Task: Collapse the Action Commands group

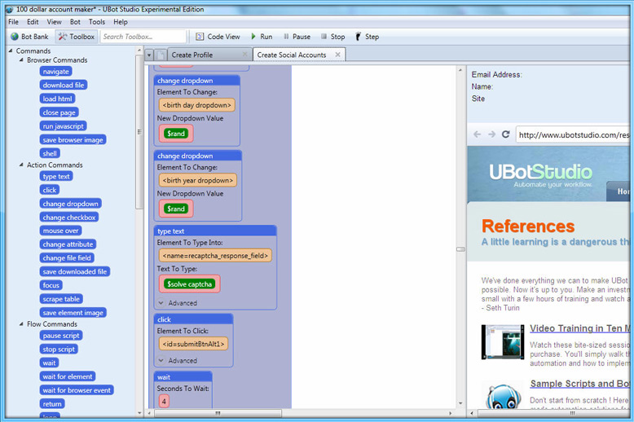Action: 21,165
